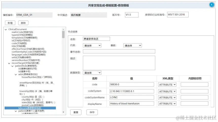Open the 约束 dropdown
The image size is (218, 122).
(92, 45)
